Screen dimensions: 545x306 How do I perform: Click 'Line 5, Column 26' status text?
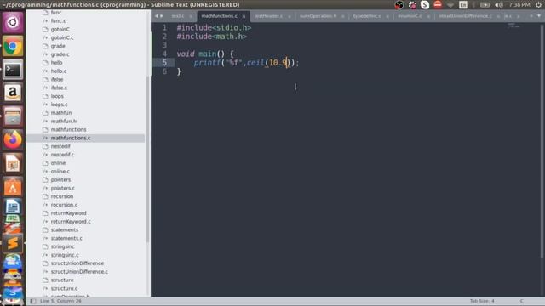click(60, 301)
